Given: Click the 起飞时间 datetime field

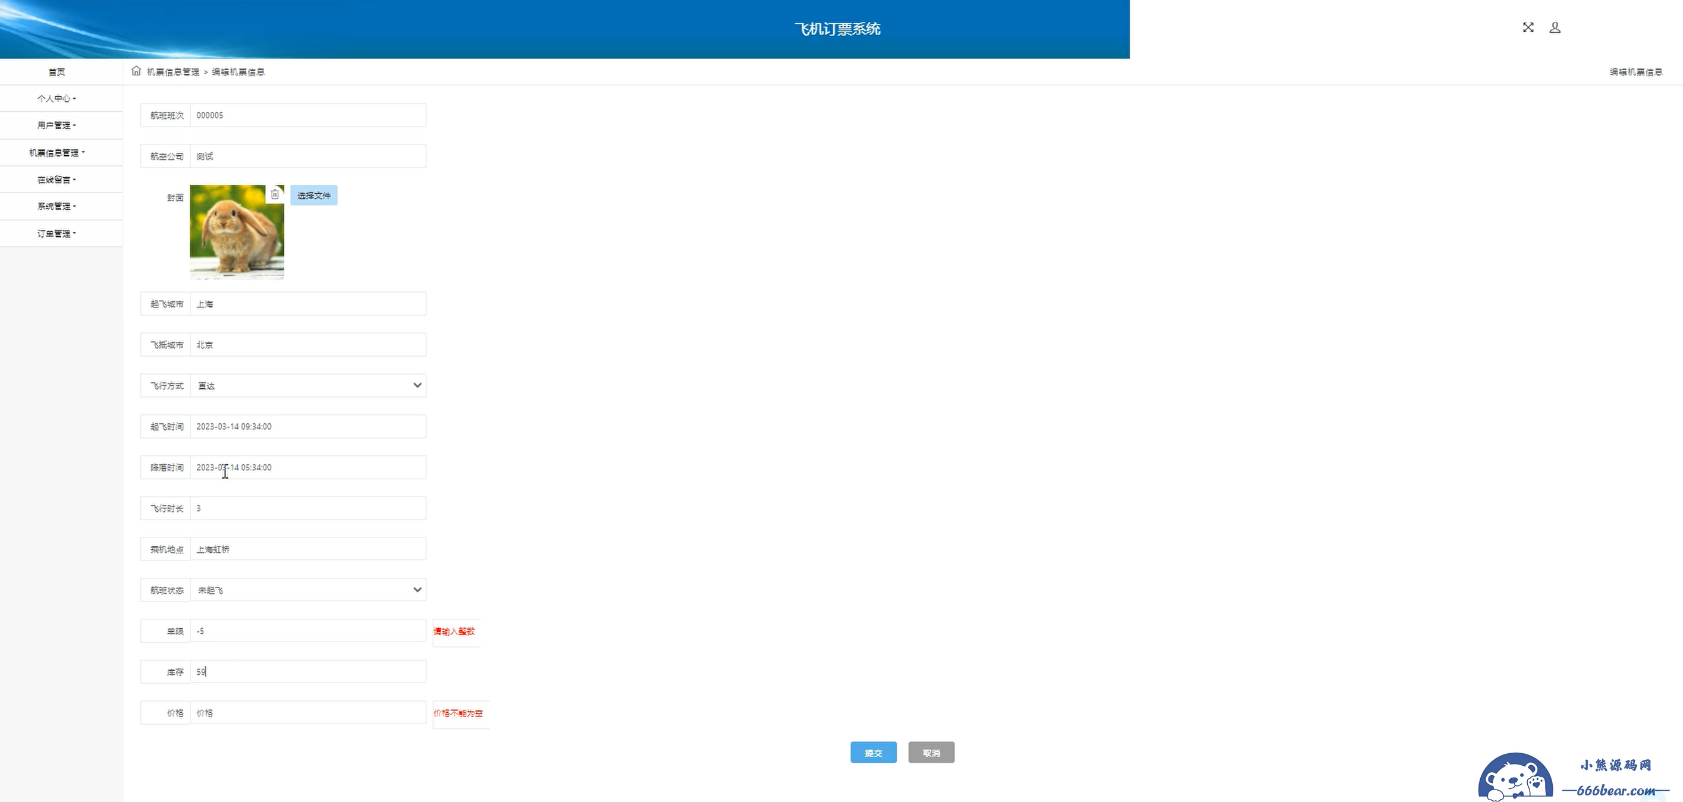Looking at the screenshot, I should 309,426.
